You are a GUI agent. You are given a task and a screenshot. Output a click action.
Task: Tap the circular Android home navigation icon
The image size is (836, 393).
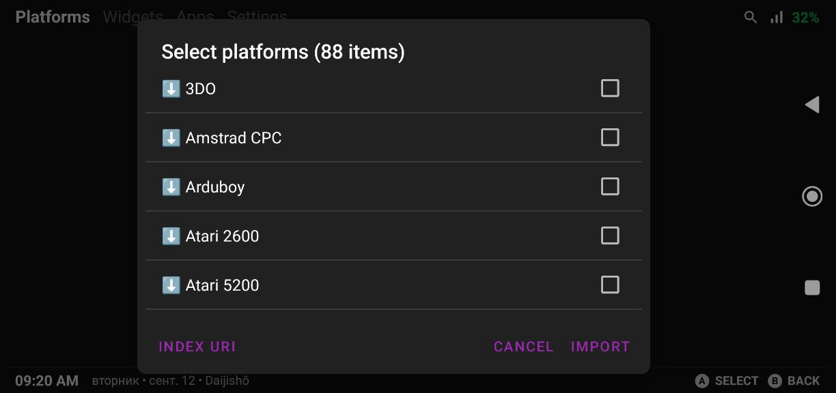pyautogui.click(x=812, y=196)
